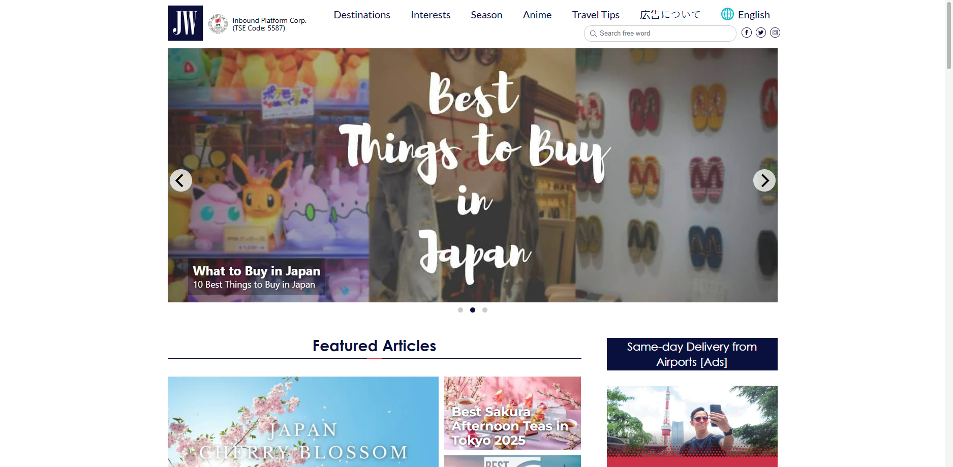Expand the Destinations menu

pyautogui.click(x=362, y=15)
